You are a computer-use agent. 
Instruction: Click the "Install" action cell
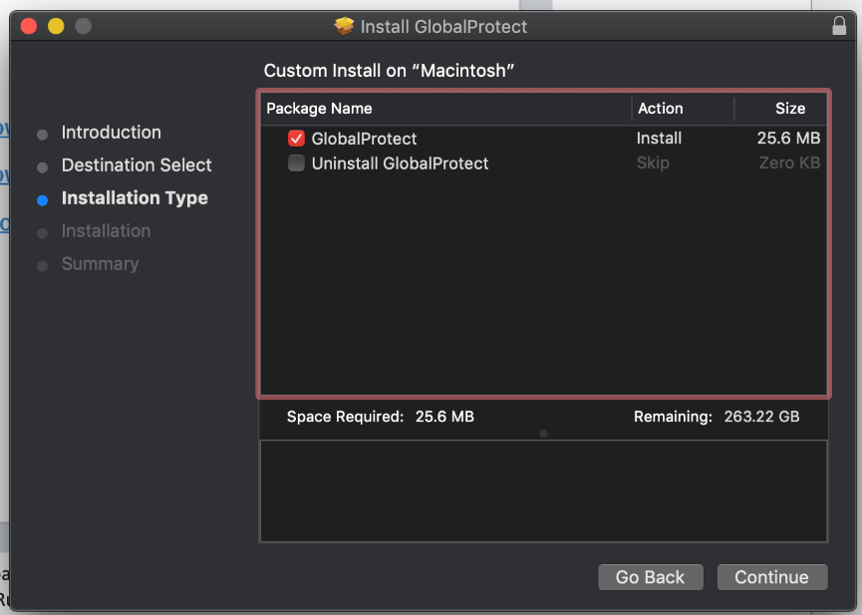659,139
